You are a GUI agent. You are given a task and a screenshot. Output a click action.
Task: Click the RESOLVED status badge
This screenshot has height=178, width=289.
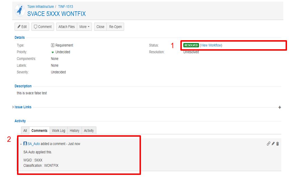pos(191,45)
